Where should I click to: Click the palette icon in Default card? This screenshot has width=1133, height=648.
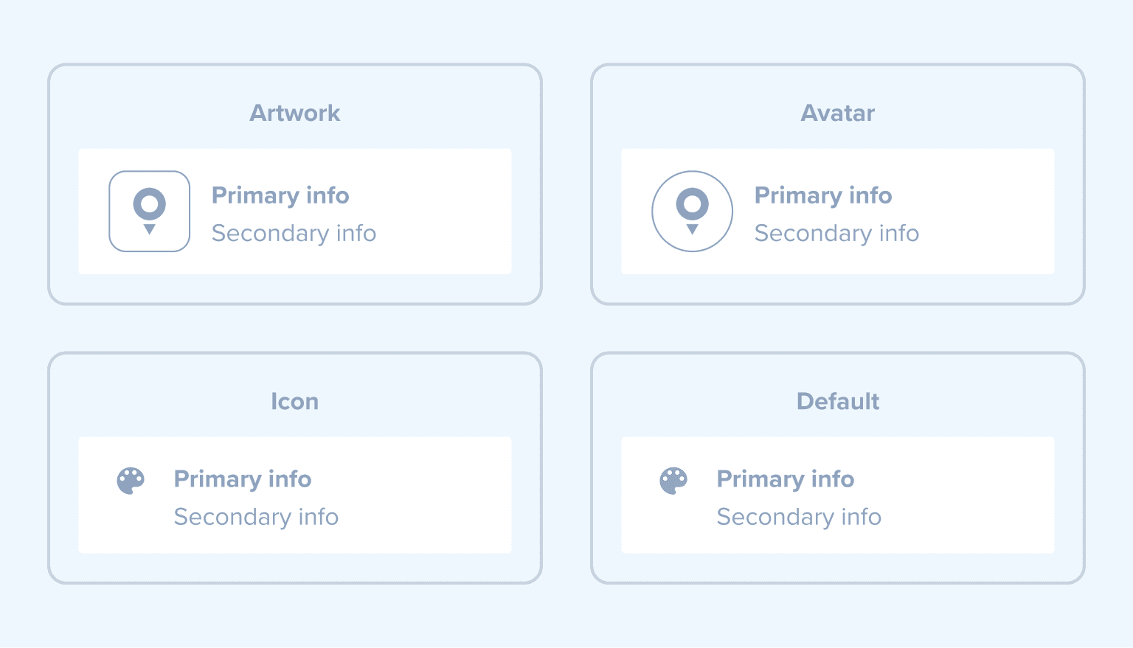[x=673, y=481]
